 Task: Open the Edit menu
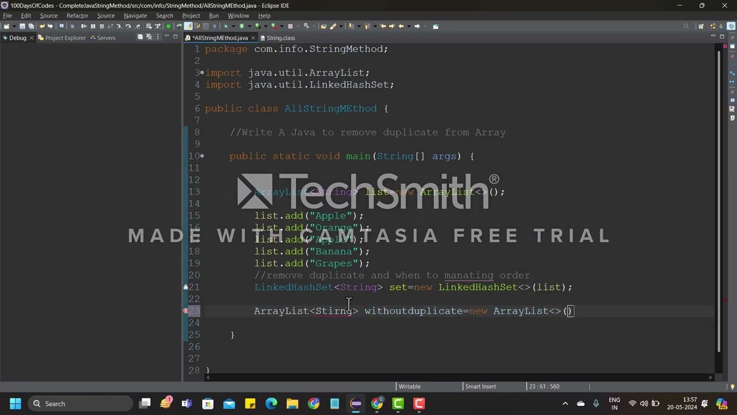26,16
